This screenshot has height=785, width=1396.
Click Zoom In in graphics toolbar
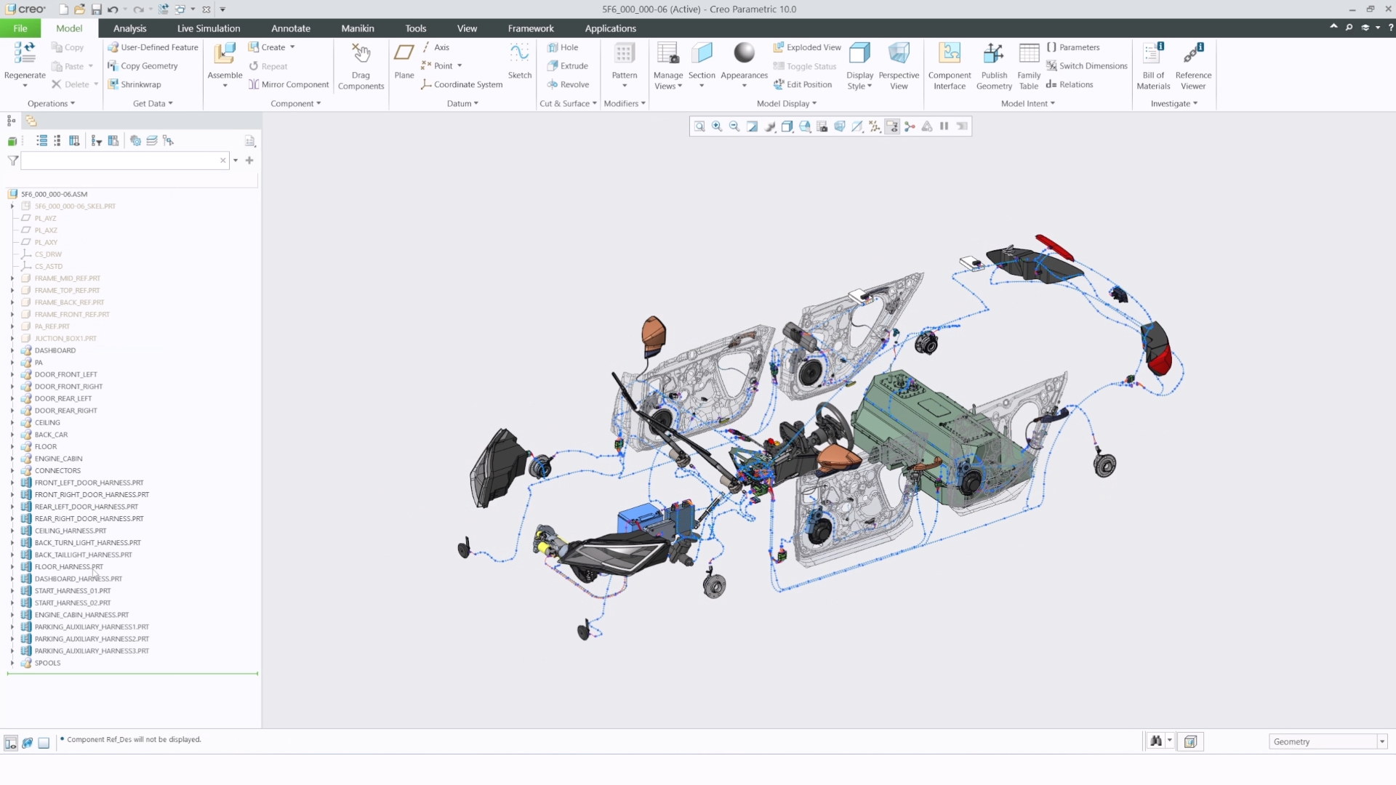pos(717,126)
